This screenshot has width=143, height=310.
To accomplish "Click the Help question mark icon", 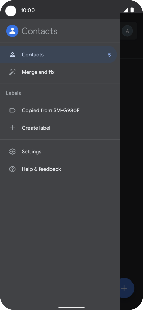I will pos(12,169).
